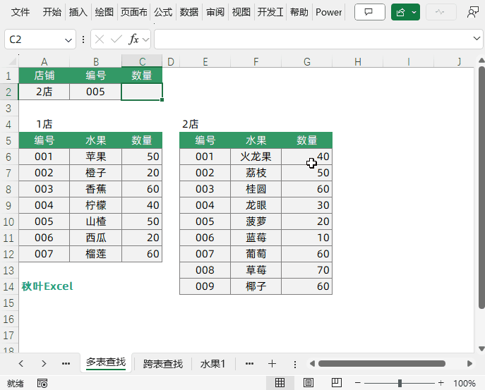Switch to Page Layout view icon
The height and width of the screenshot is (390, 485).
[x=308, y=383]
